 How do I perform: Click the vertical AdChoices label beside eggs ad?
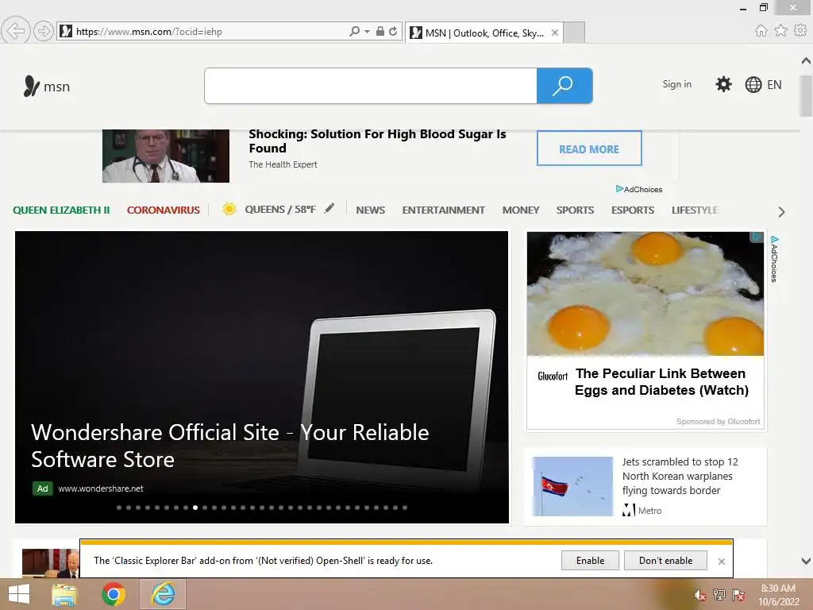[x=774, y=260]
